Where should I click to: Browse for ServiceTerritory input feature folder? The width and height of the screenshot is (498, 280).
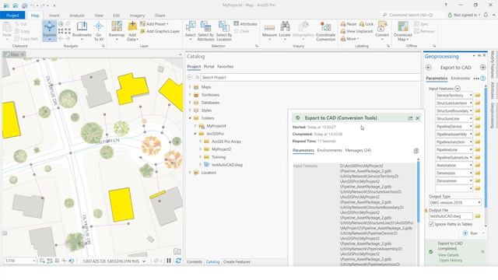point(477,95)
